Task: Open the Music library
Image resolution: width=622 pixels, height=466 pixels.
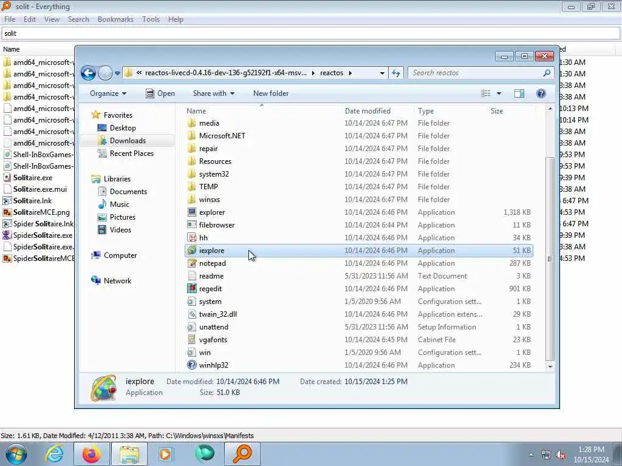Action: pos(120,204)
